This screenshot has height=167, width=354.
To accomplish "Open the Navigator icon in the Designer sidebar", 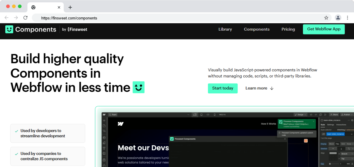I will pos(104,131).
